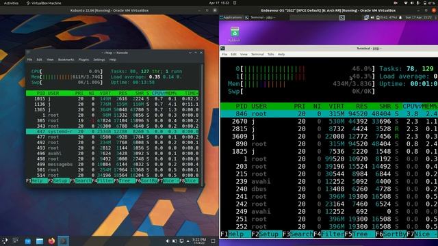Sort by RES column in EndeavourOS htop

(x=361, y=107)
